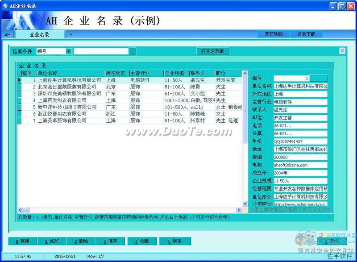This screenshot has width=357, height=262.
Task: Click the 职位 column header
Action: point(228,73)
